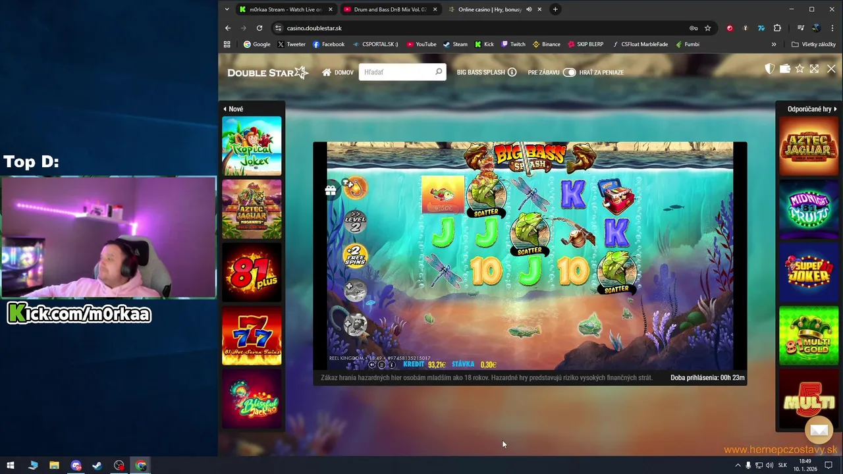Expand hidden bookmarks chevron

point(774,44)
